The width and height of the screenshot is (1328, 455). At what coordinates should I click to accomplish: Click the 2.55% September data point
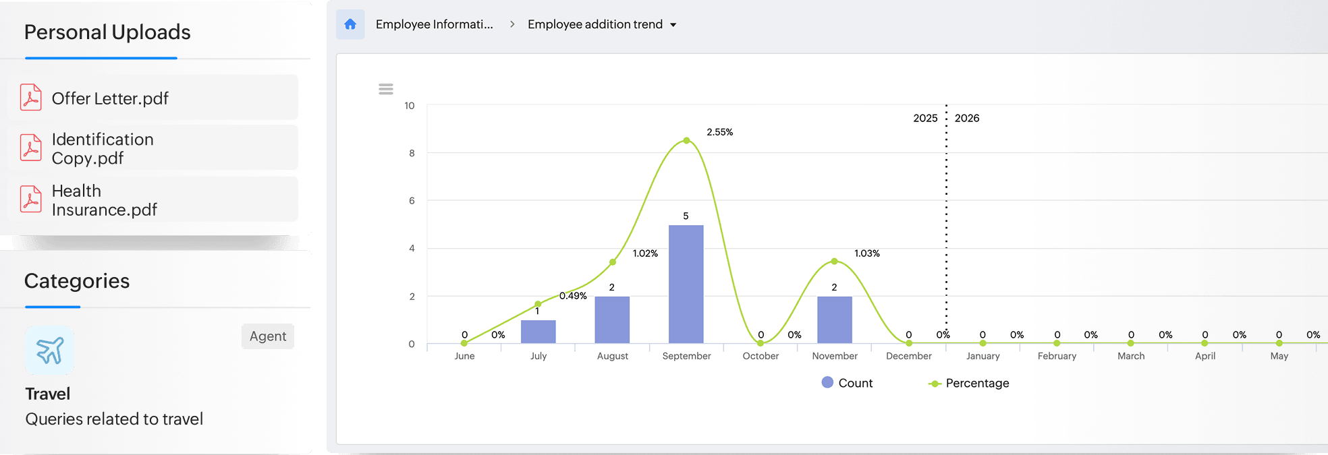(686, 140)
